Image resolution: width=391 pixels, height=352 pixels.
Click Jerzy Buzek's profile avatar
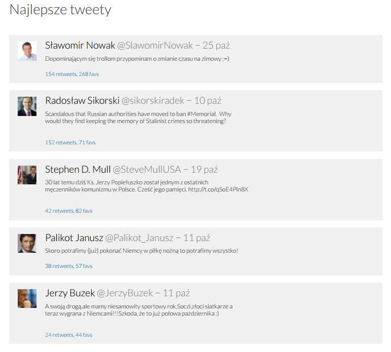[27, 298]
